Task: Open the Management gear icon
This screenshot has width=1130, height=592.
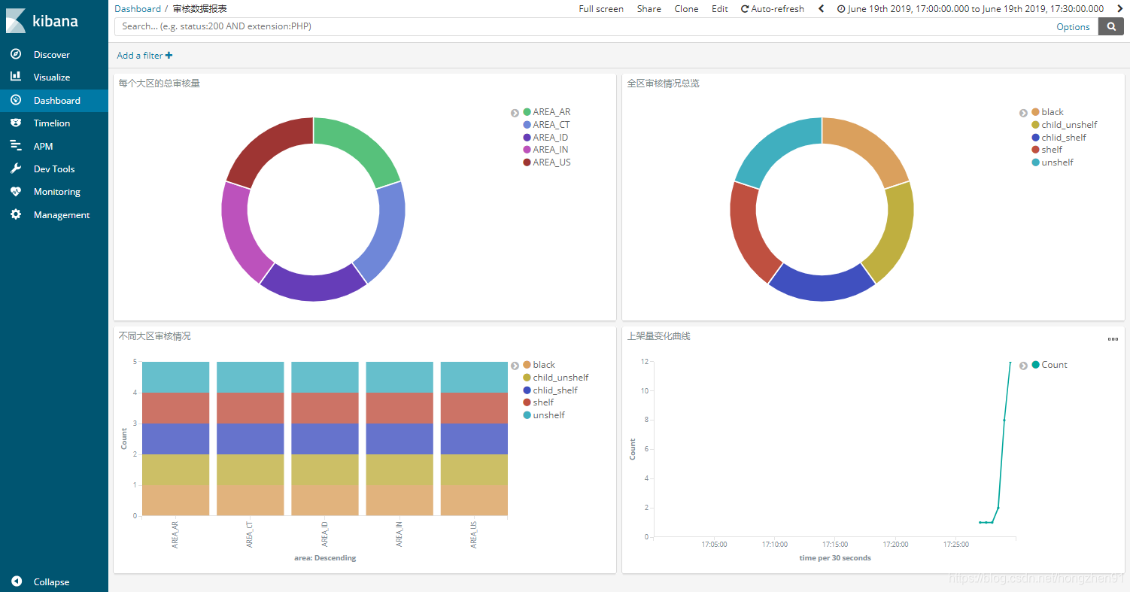Action: (16, 214)
